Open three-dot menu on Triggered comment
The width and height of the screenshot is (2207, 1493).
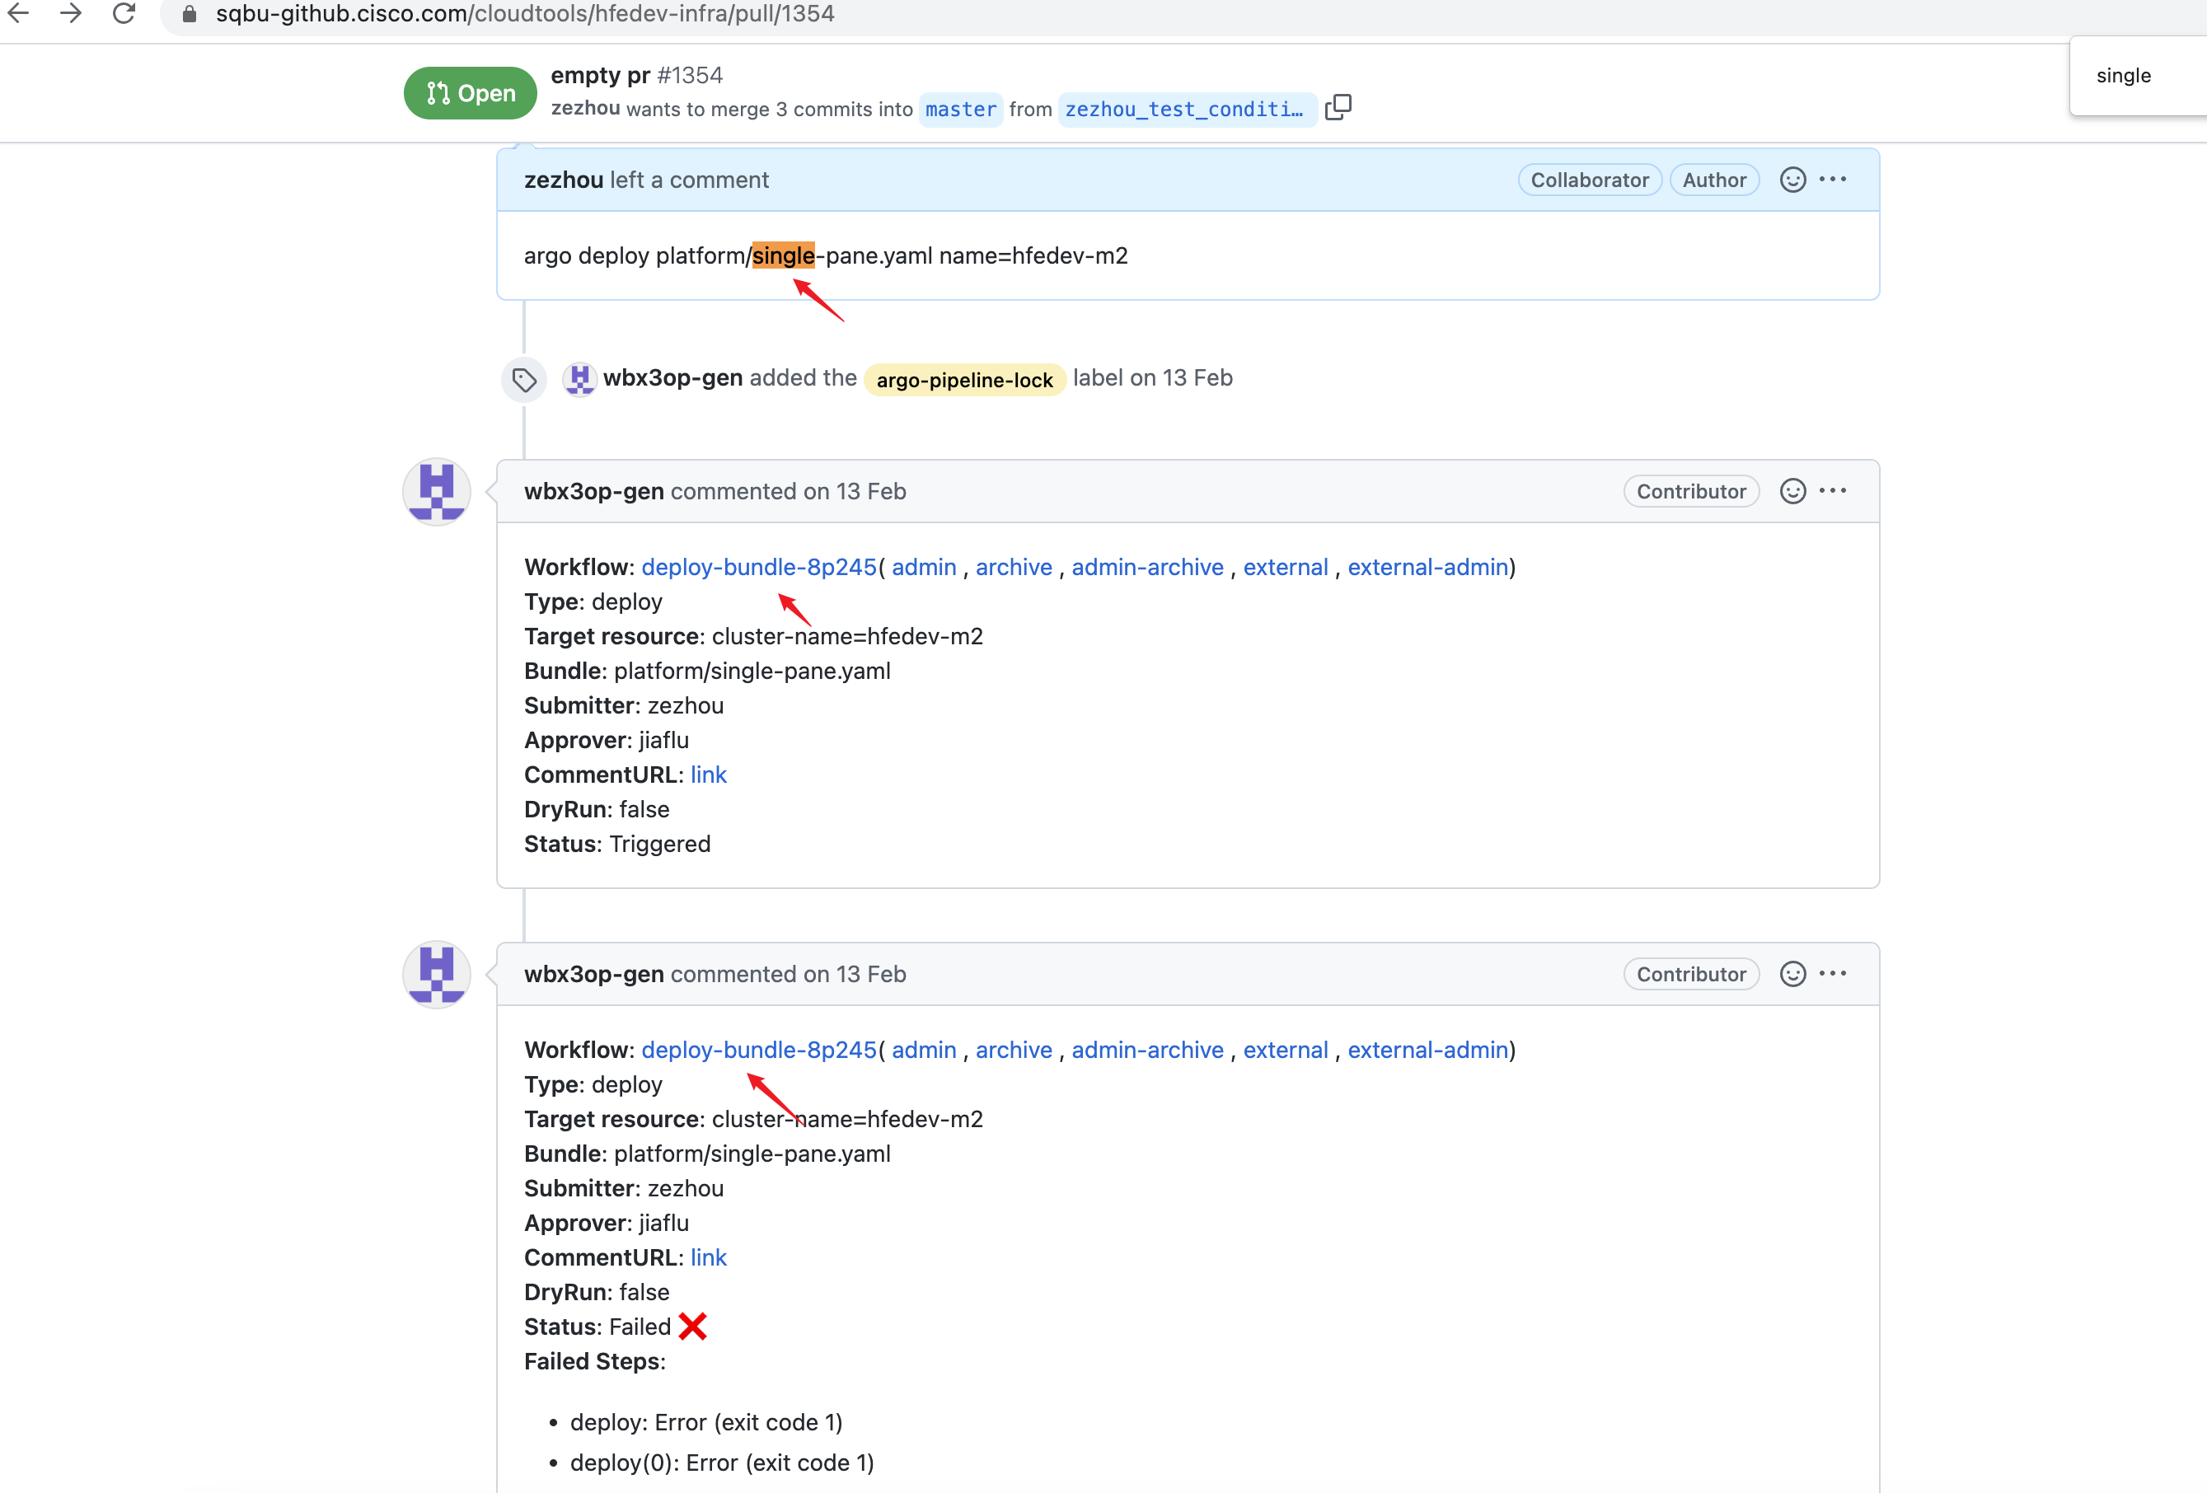[1832, 491]
